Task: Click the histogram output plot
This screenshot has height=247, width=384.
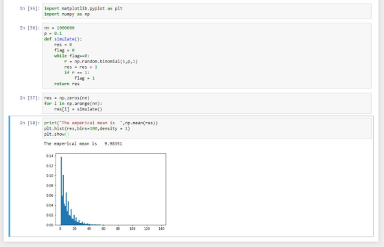Action: tap(106, 191)
